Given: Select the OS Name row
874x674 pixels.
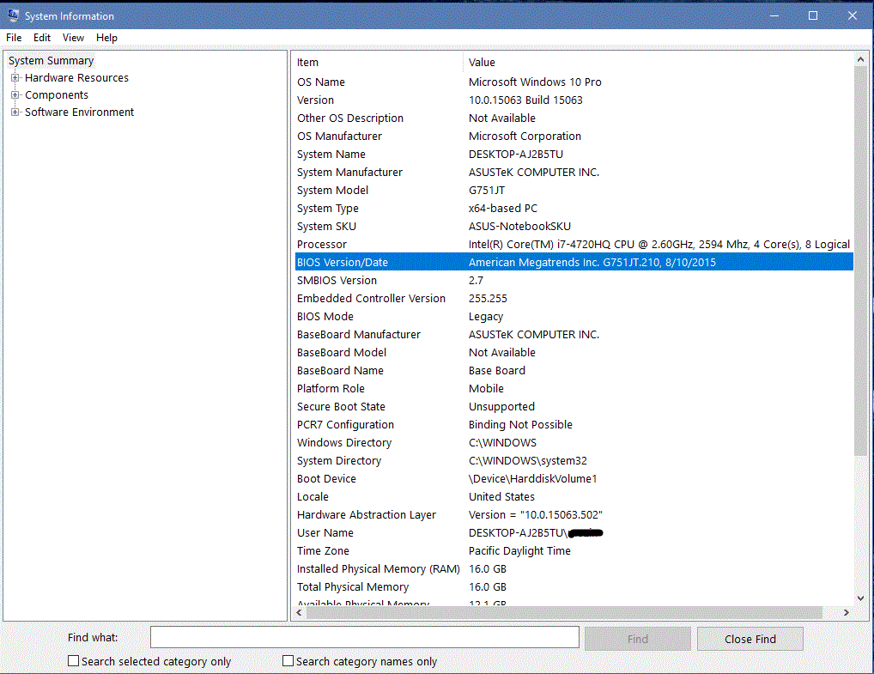Looking at the screenshot, I should pos(574,82).
